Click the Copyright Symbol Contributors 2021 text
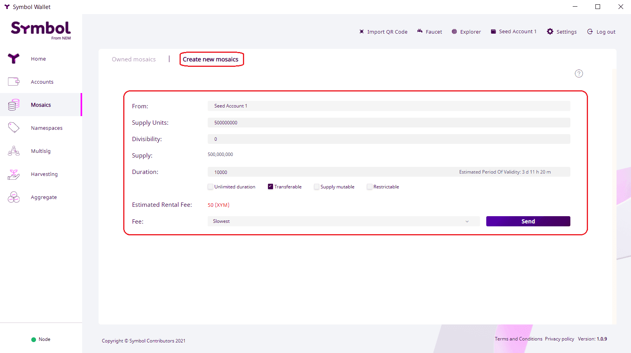The image size is (631, 353). tap(144, 341)
